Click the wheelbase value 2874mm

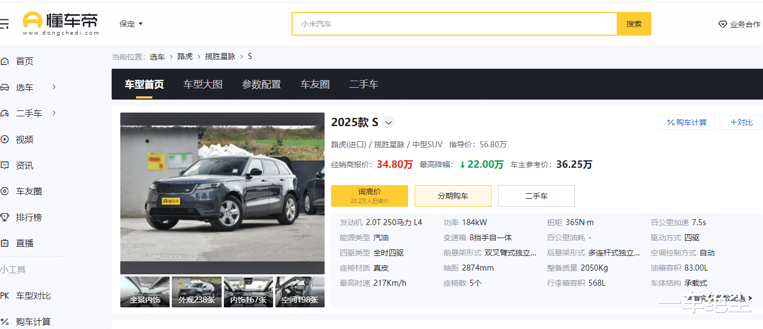477,268
